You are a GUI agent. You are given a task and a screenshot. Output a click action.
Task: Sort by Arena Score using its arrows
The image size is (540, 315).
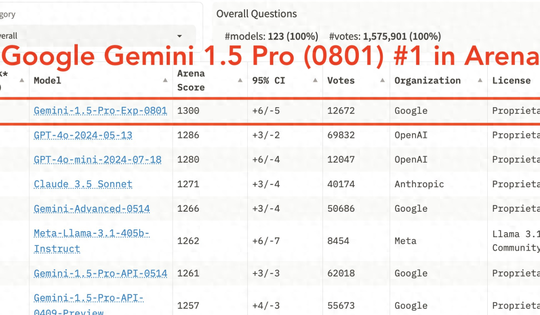[240, 81]
